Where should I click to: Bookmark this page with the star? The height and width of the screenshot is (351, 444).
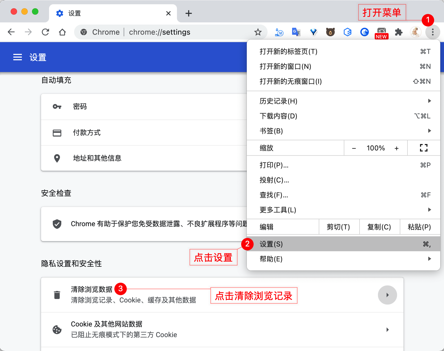(x=258, y=32)
